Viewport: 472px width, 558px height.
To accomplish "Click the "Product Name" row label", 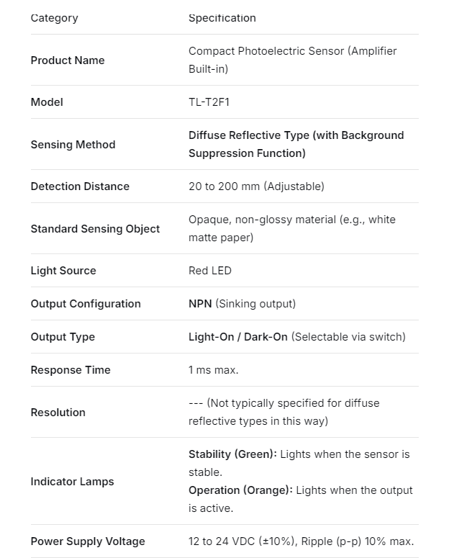I will (68, 60).
